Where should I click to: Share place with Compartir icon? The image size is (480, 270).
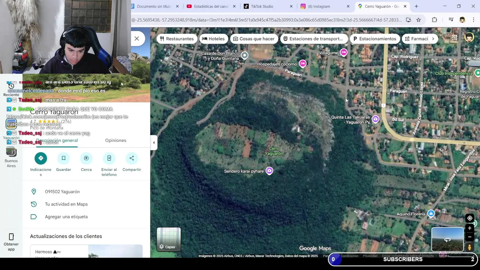tap(132, 158)
